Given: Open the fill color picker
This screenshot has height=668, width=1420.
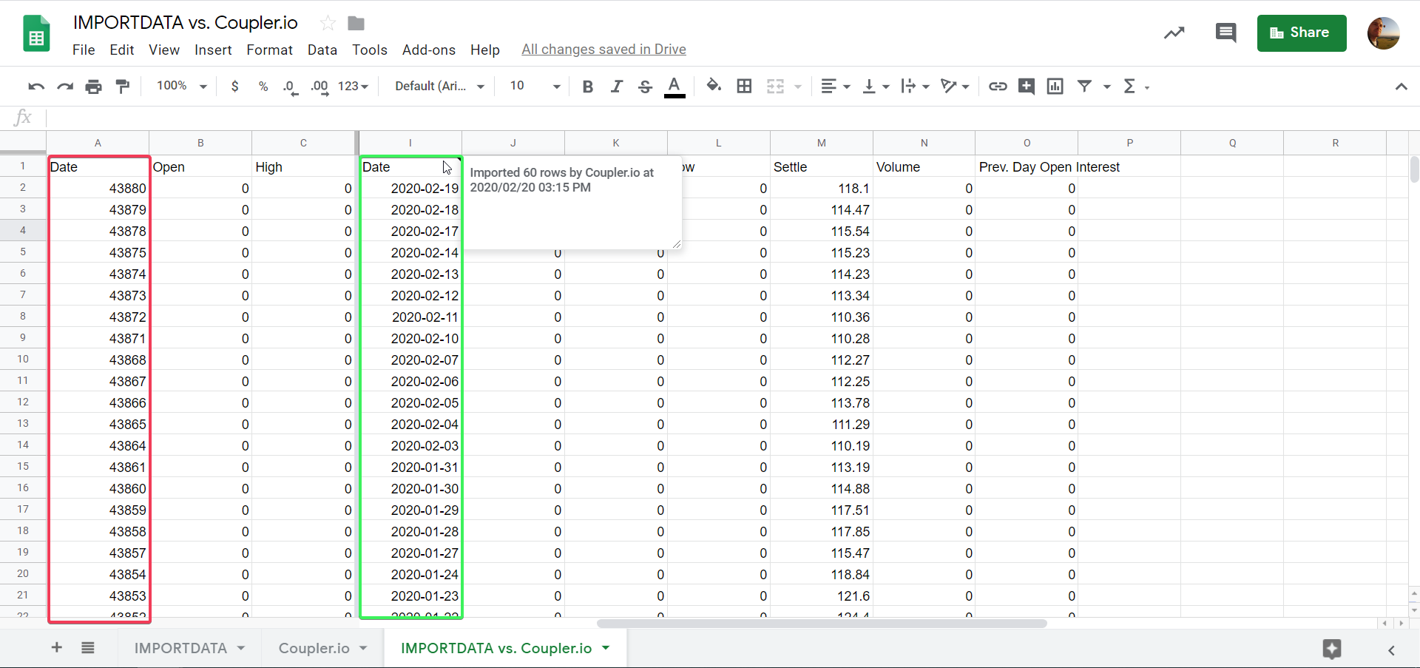Looking at the screenshot, I should 714,87.
